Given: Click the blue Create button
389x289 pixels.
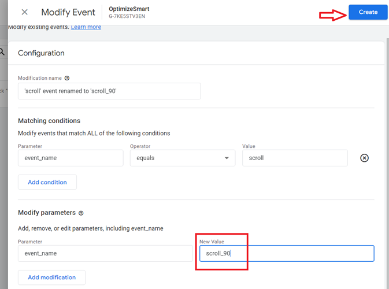Looking at the screenshot, I should [x=368, y=12].
